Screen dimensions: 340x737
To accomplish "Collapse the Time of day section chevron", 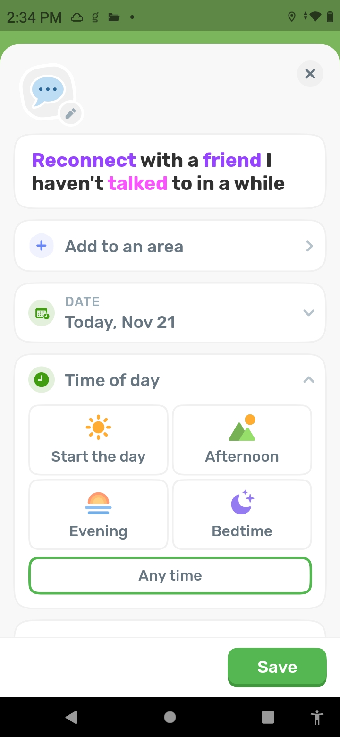I will point(309,379).
